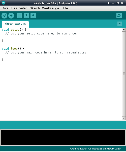Open the Werkzeuge menu
The height and width of the screenshot is (152, 126).
point(50,8)
